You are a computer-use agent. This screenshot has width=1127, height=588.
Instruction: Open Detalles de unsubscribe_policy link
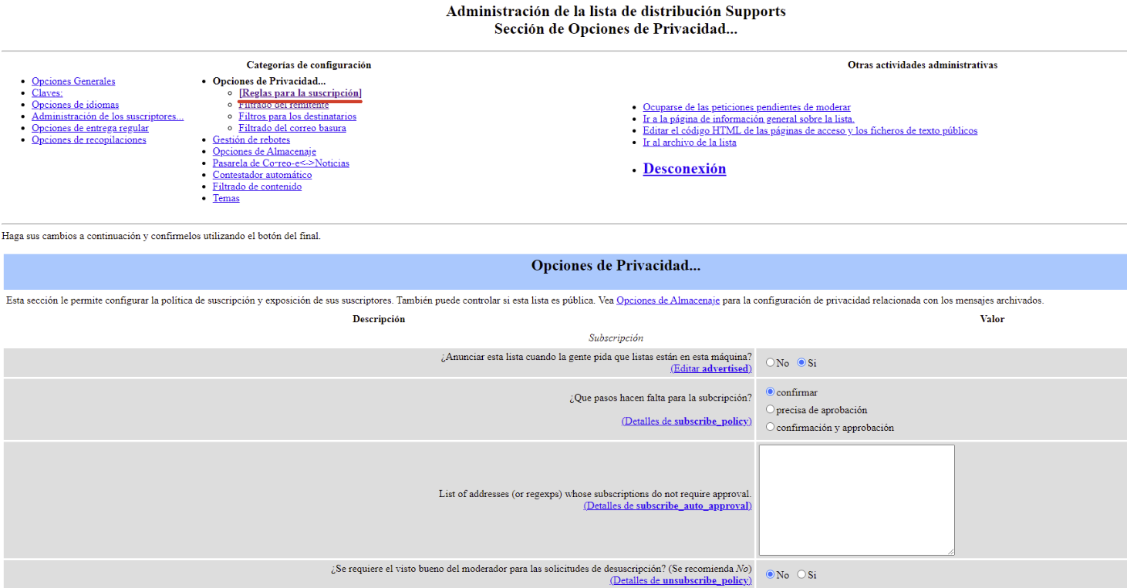(681, 581)
